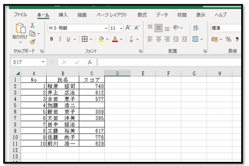Decrease indent

point(176,39)
